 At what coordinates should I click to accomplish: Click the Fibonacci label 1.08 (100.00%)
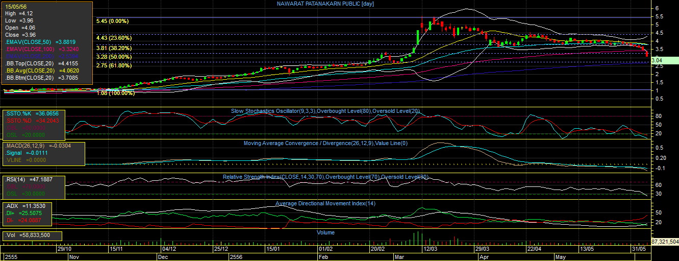pos(116,93)
